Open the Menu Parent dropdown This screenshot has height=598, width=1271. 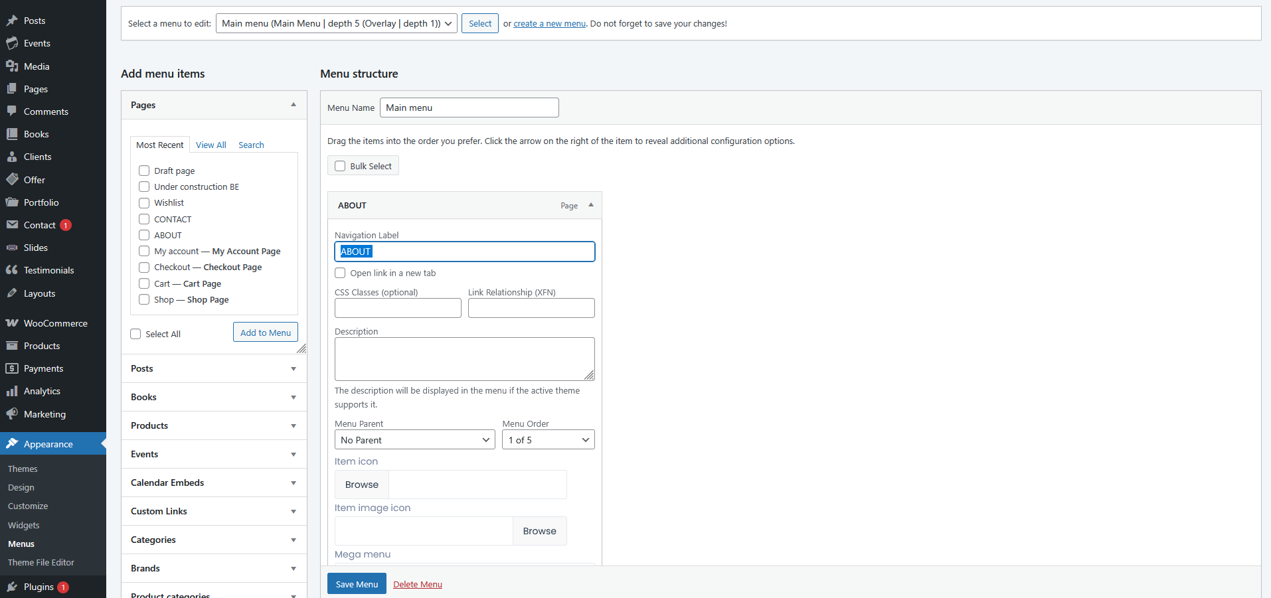(x=414, y=440)
